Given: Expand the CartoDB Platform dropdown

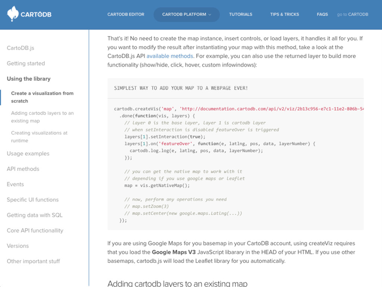Looking at the screenshot, I should [x=187, y=15].
